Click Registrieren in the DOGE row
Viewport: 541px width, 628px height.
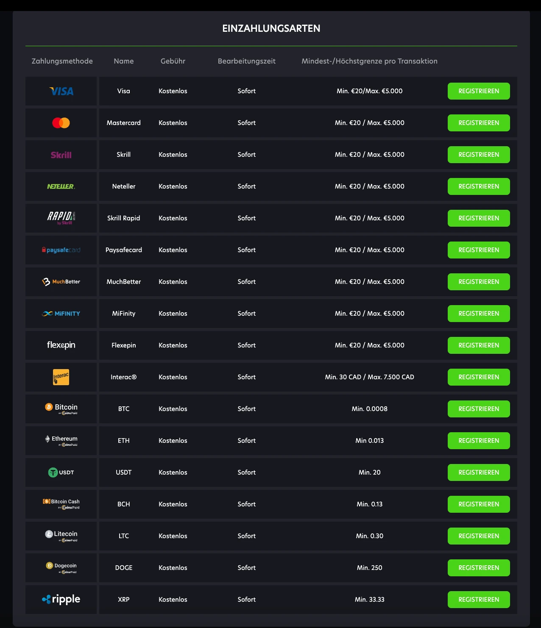(479, 568)
